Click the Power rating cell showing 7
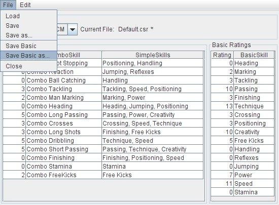Image resolution: width=279 pixels, height=205 pixels. pyautogui.click(x=222, y=175)
